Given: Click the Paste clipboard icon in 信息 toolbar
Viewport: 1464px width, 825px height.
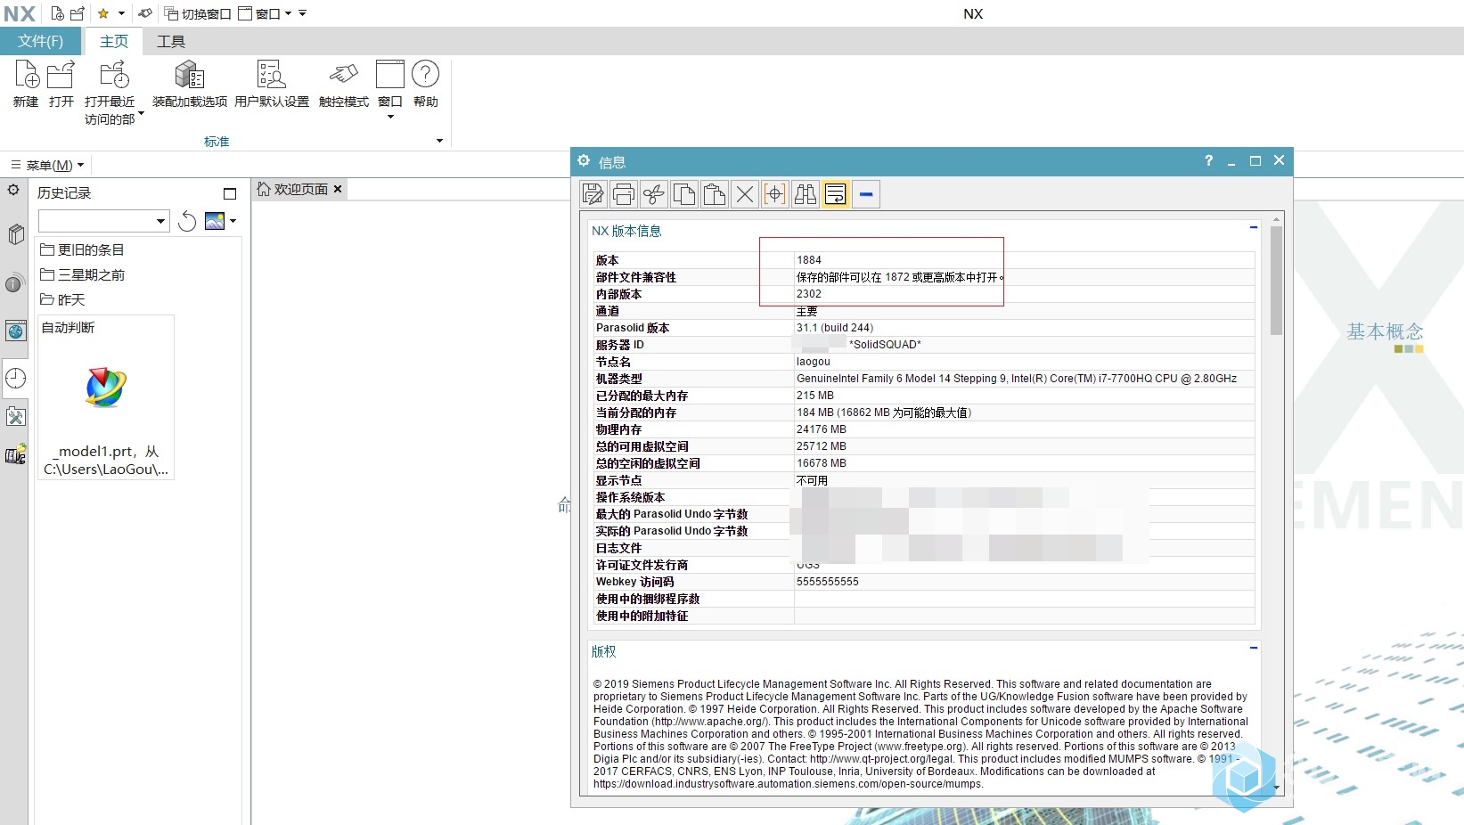Looking at the screenshot, I should (715, 194).
